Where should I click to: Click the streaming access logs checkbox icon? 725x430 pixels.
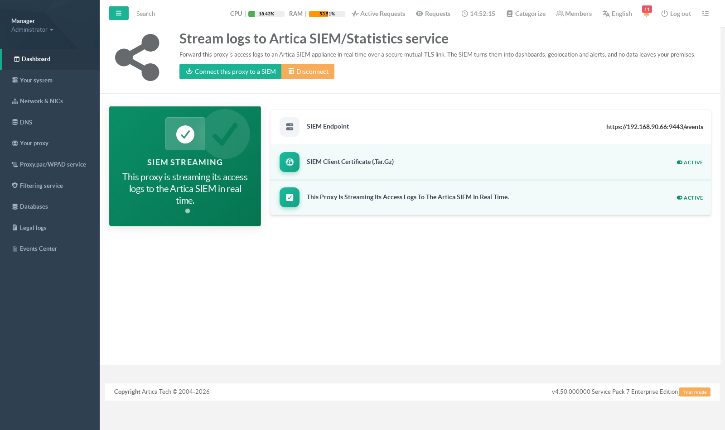[x=290, y=197]
